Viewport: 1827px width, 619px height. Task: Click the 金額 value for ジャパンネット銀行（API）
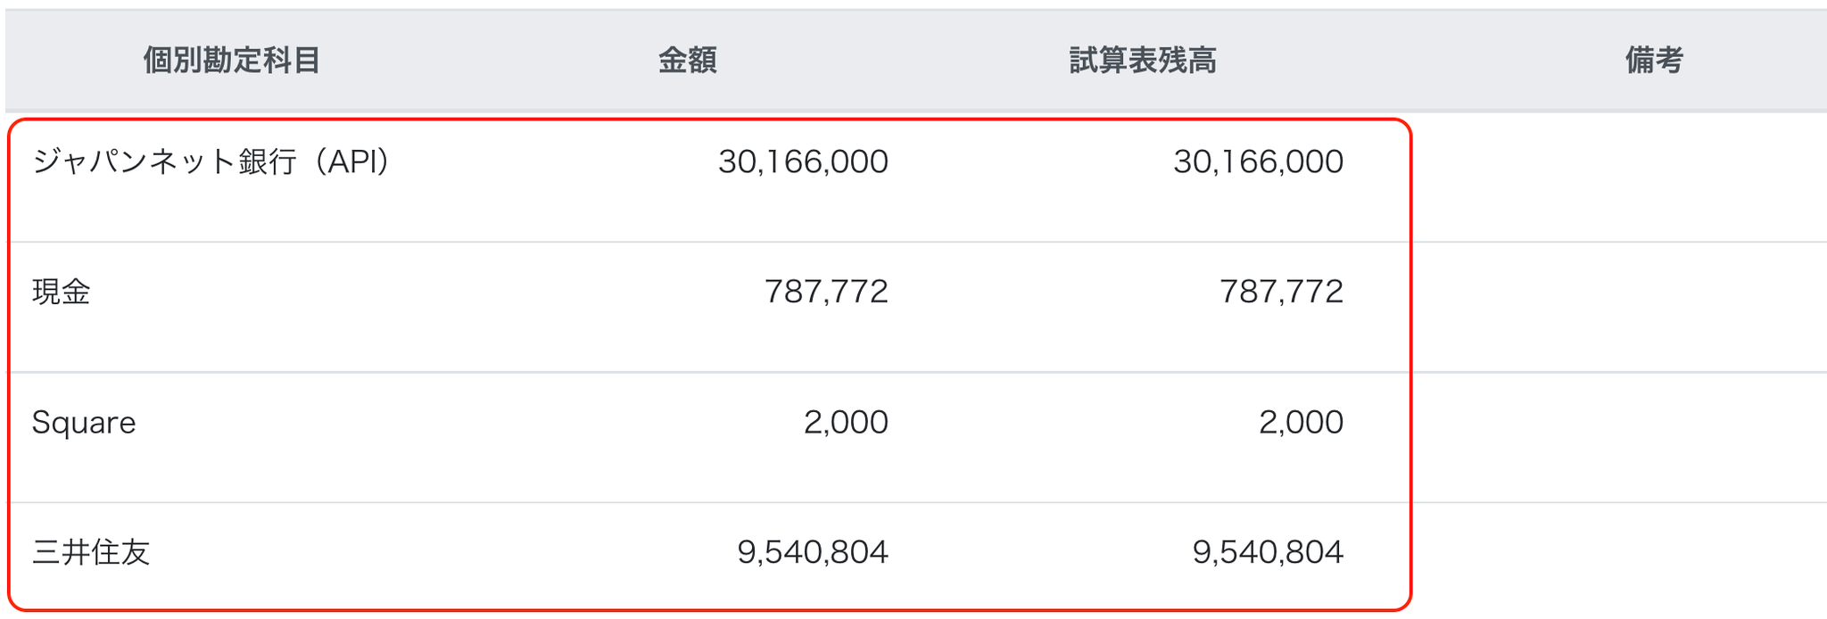coord(803,162)
